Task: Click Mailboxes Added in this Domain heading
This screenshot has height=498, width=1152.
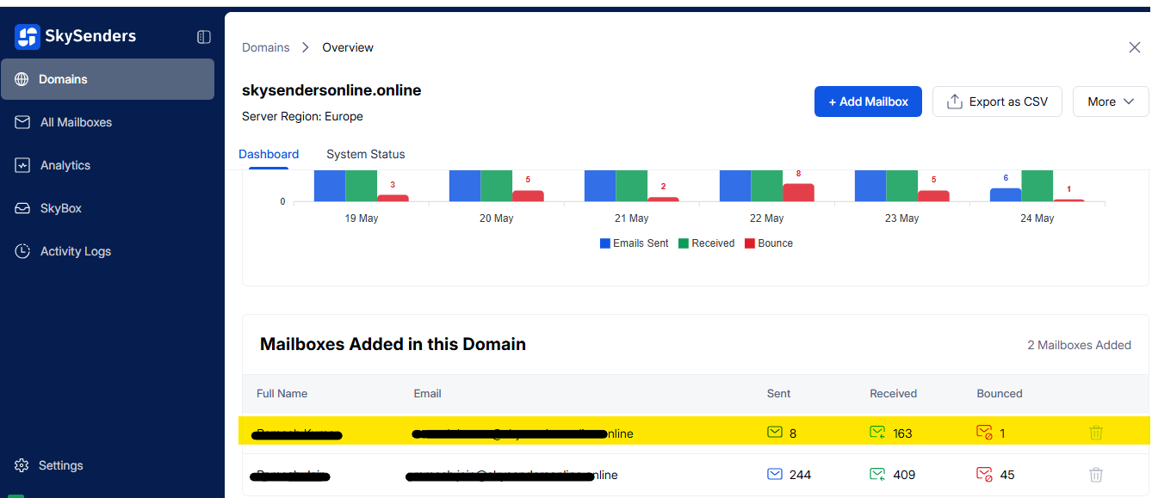Action: point(393,344)
